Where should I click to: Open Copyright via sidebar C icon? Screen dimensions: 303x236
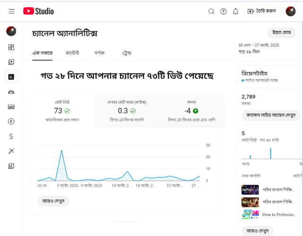tap(11, 122)
